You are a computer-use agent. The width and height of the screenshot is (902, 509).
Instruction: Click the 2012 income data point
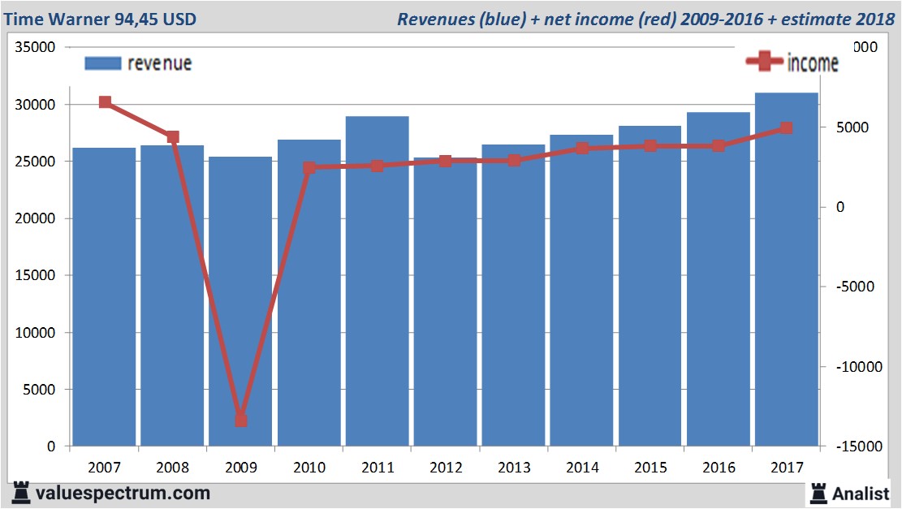(445, 161)
